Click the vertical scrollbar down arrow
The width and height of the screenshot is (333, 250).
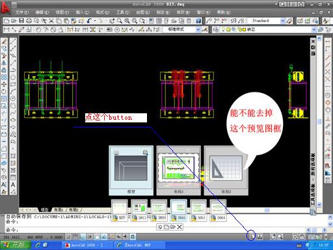(319, 204)
